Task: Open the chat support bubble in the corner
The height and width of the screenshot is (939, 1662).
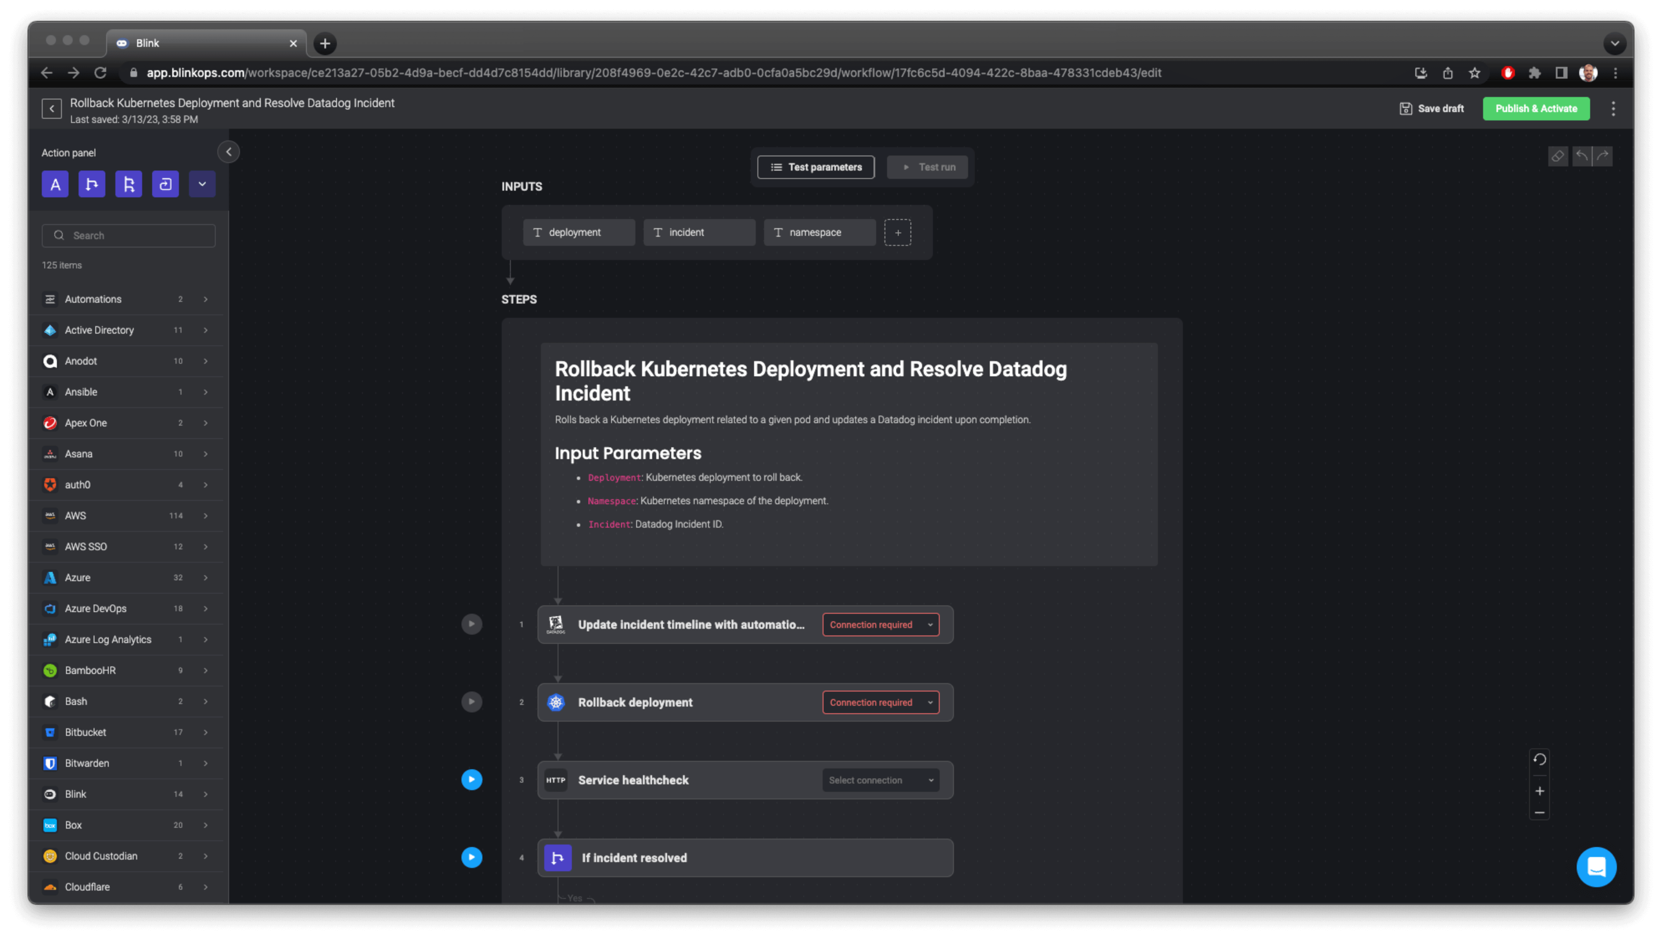Action: (1596, 867)
